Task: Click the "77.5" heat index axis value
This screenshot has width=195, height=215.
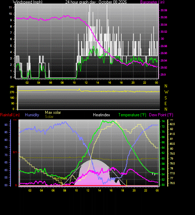Action: pyautogui.click(x=172, y=173)
